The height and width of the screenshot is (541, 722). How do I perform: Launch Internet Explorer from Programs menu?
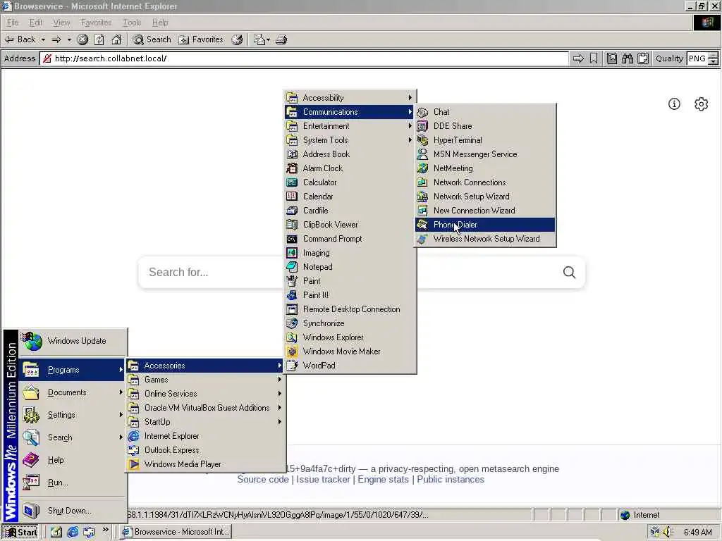coord(205,436)
